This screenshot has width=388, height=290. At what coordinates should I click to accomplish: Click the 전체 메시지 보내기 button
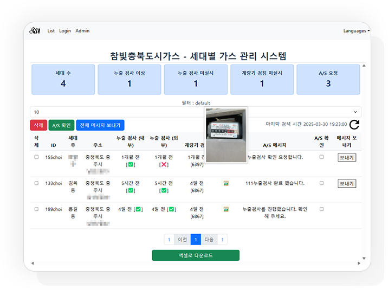pos(100,125)
